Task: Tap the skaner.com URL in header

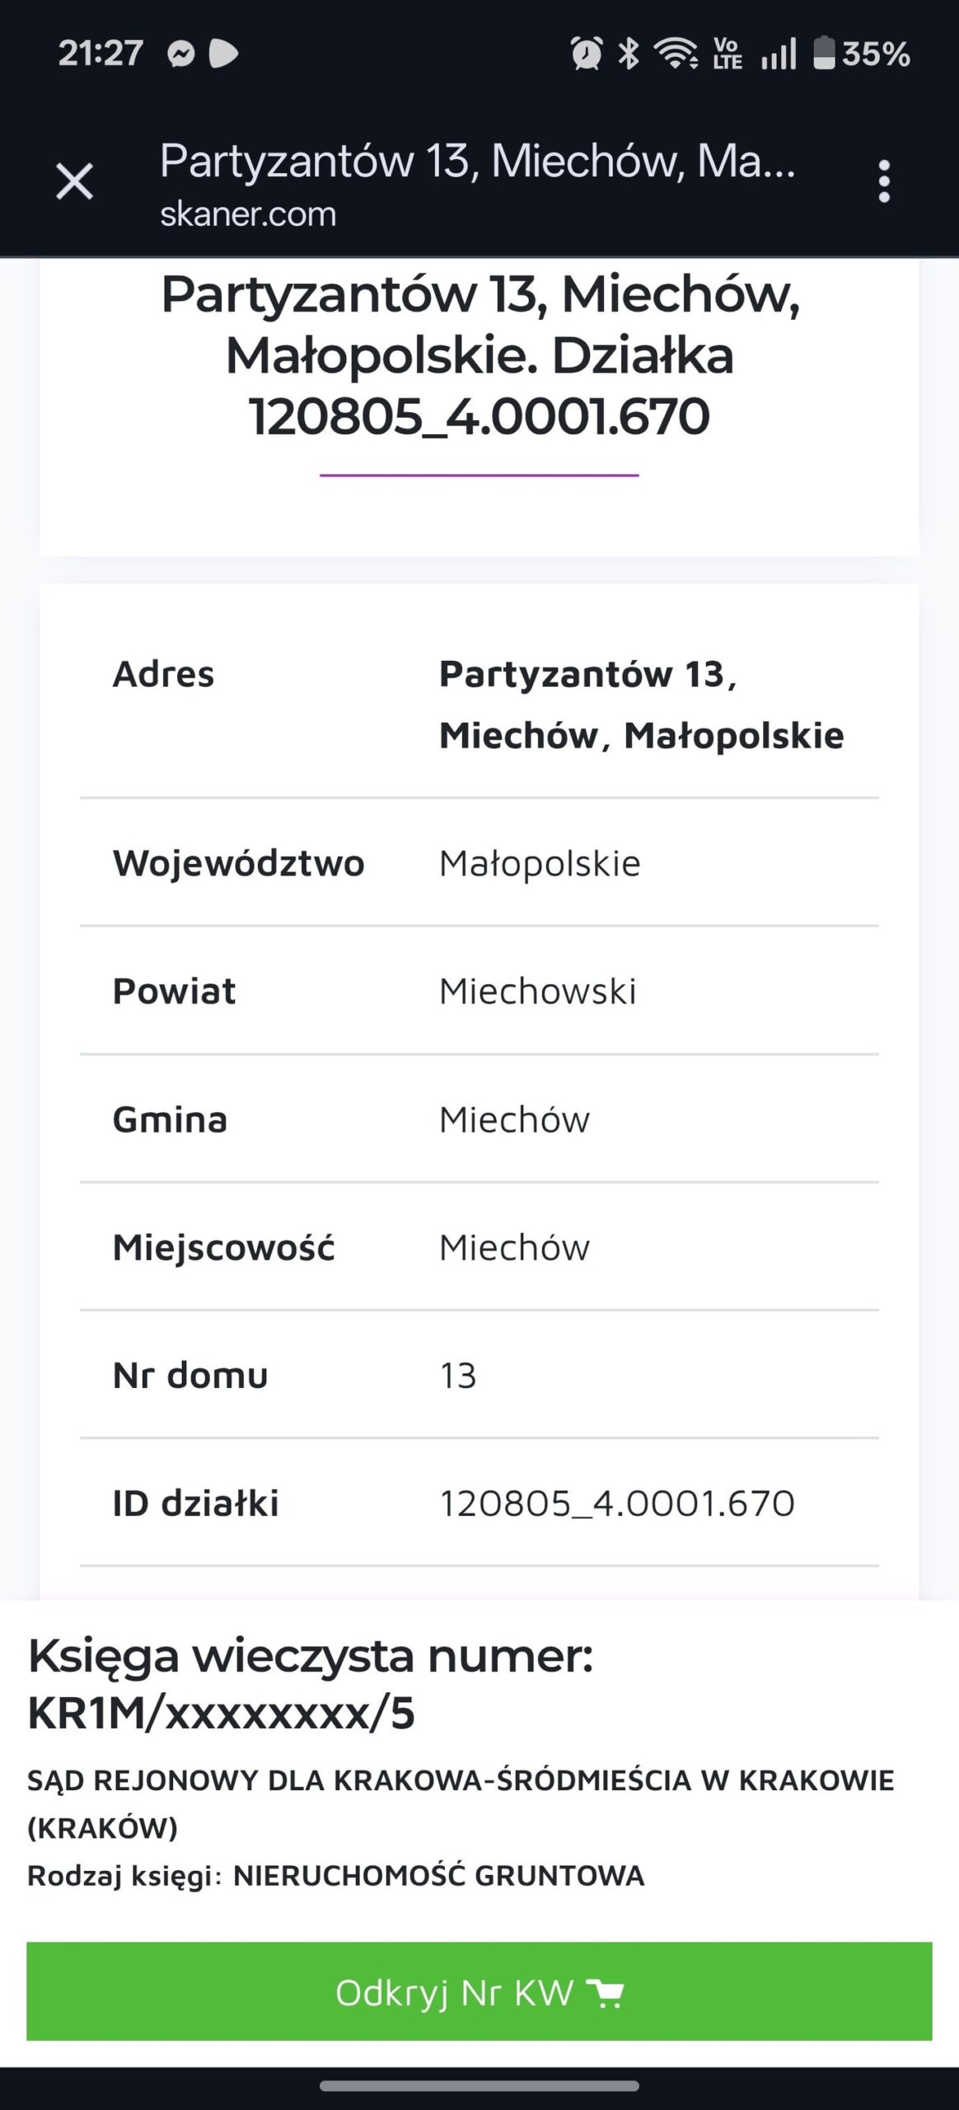Action: coord(248,214)
